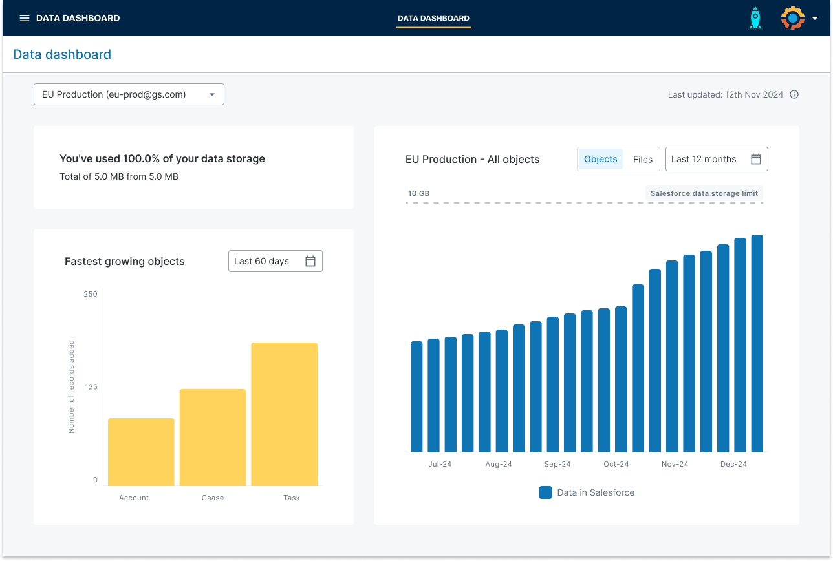
Task: Open the EU Production org dropdown
Action: [129, 94]
